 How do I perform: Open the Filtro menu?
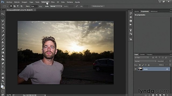(x=53, y=2)
